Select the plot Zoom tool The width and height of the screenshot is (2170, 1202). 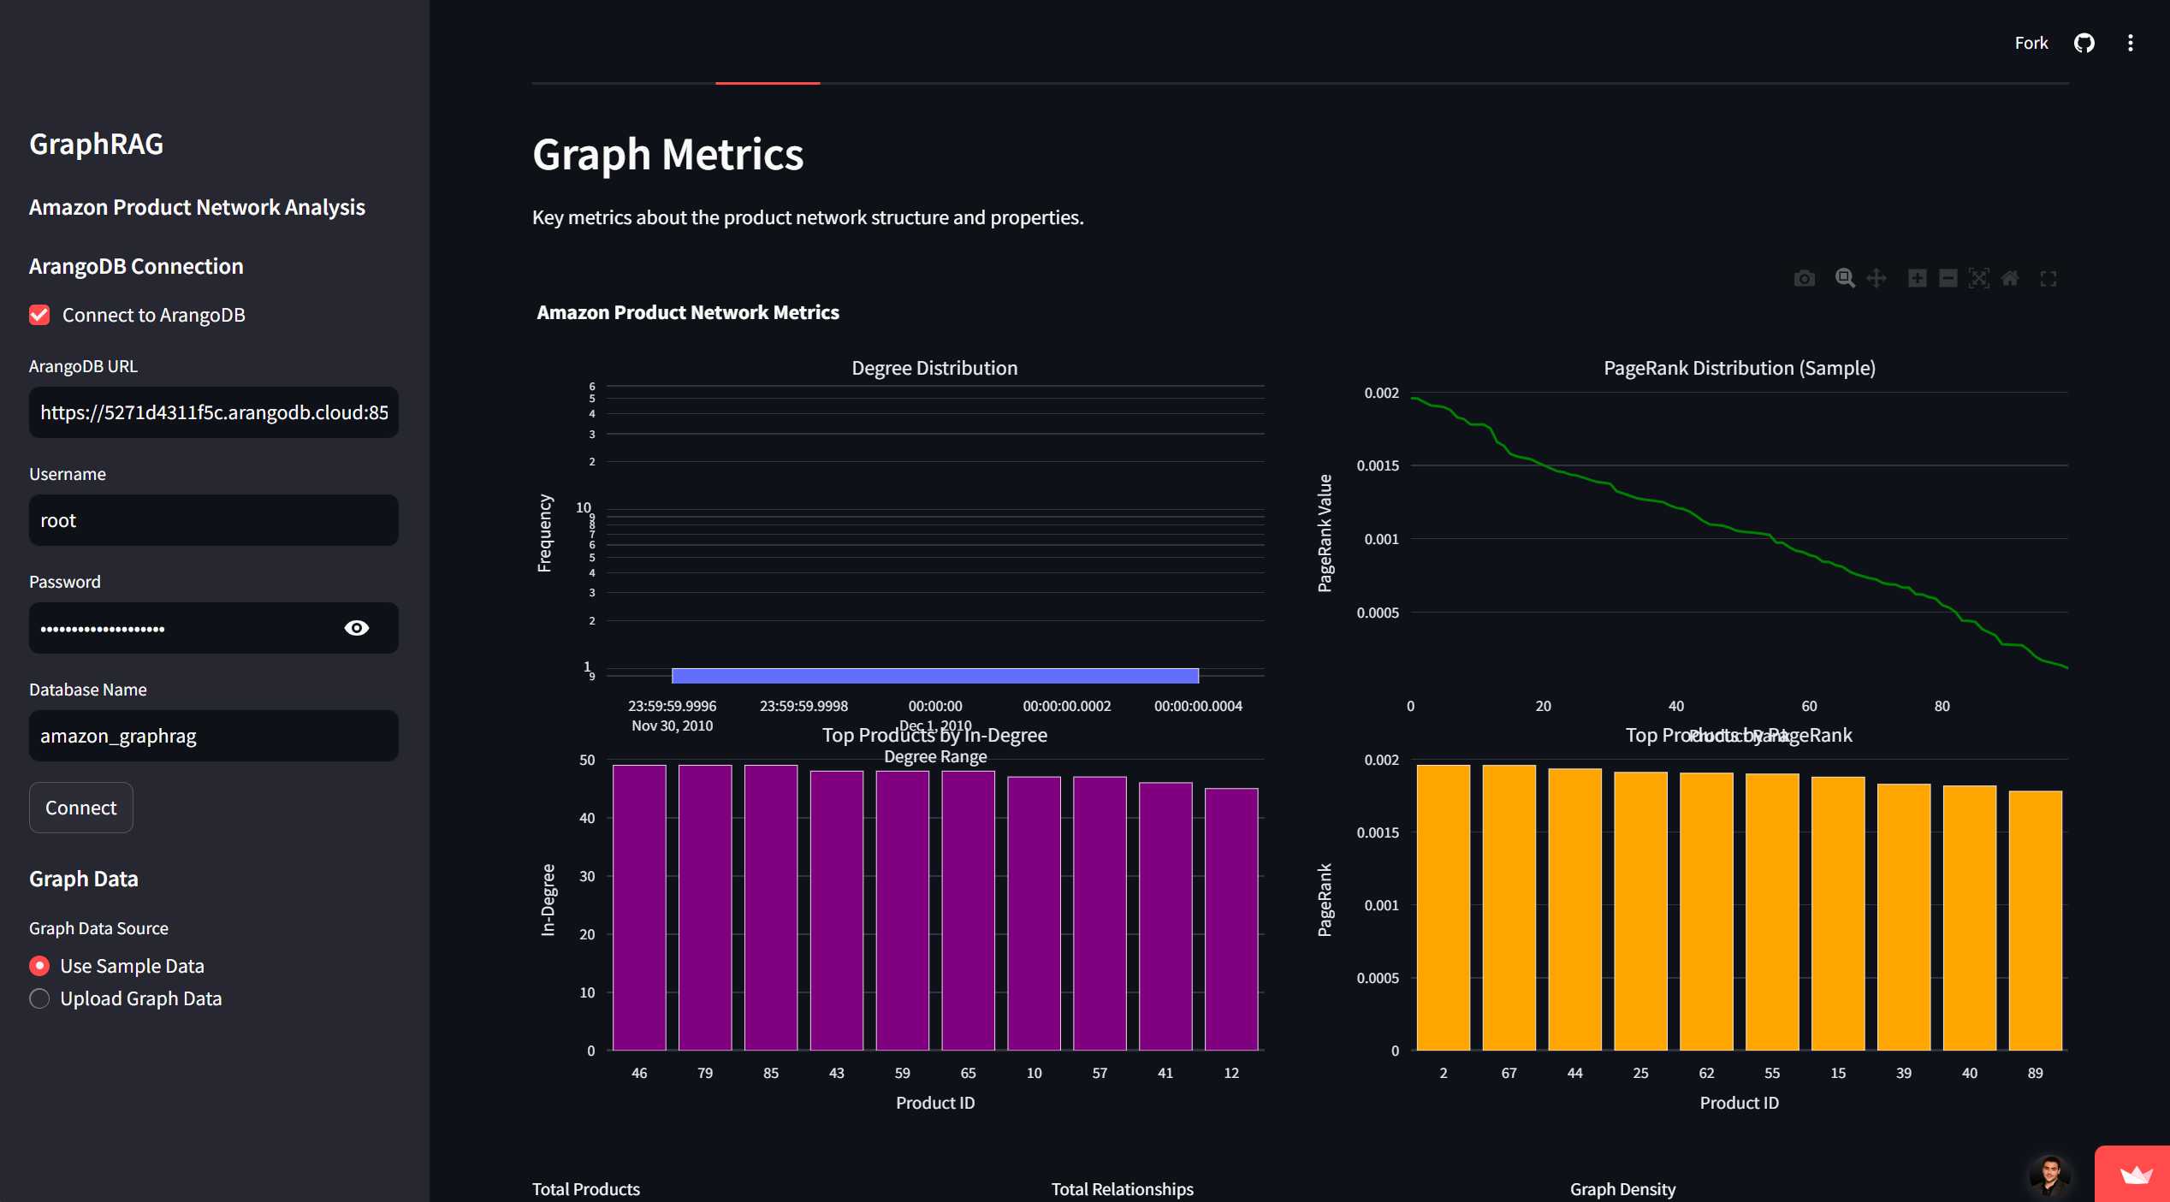click(x=1844, y=279)
